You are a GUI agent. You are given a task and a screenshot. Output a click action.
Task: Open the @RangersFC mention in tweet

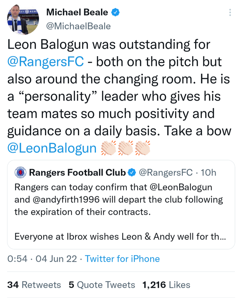click(46, 61)
